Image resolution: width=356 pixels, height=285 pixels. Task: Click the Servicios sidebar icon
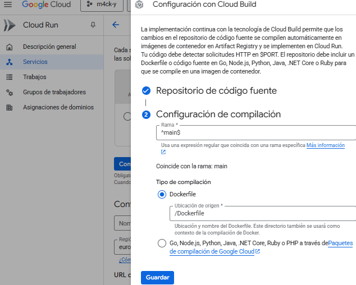click(10, 62)
